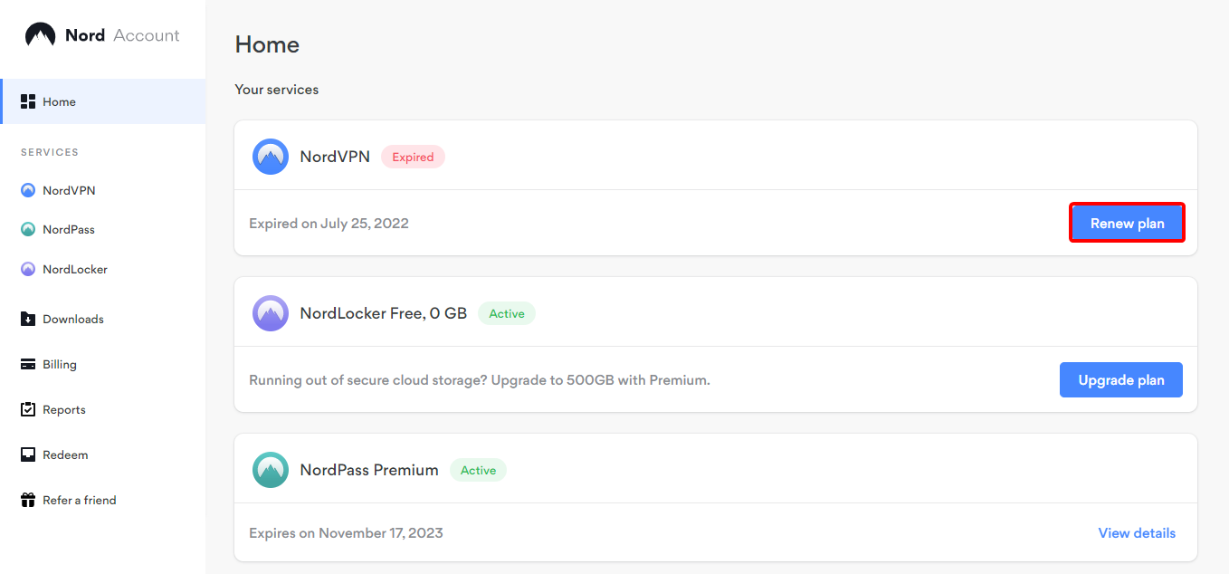Click the NordVPN Expired status badge

click(413, 158)
